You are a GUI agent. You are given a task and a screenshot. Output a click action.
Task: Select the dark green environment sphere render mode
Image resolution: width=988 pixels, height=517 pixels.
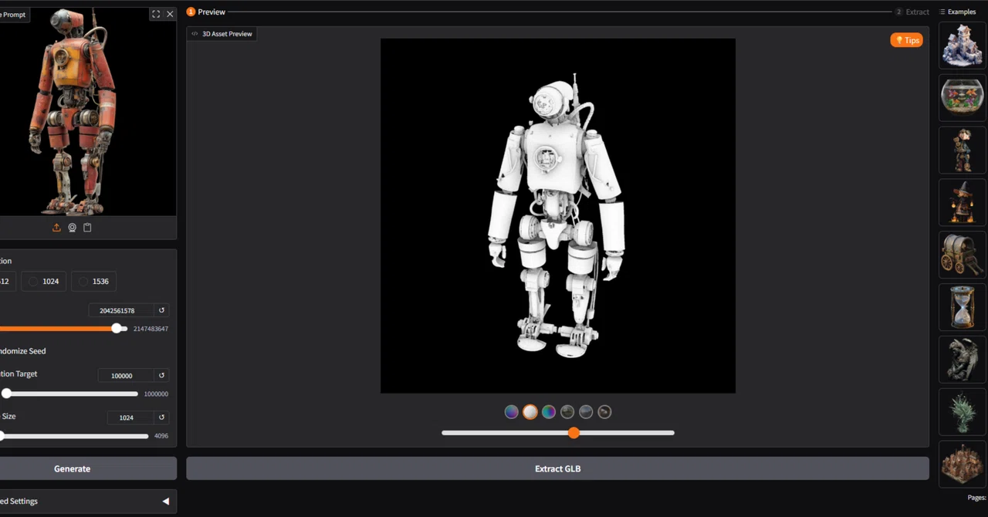[x=567, y=412]
